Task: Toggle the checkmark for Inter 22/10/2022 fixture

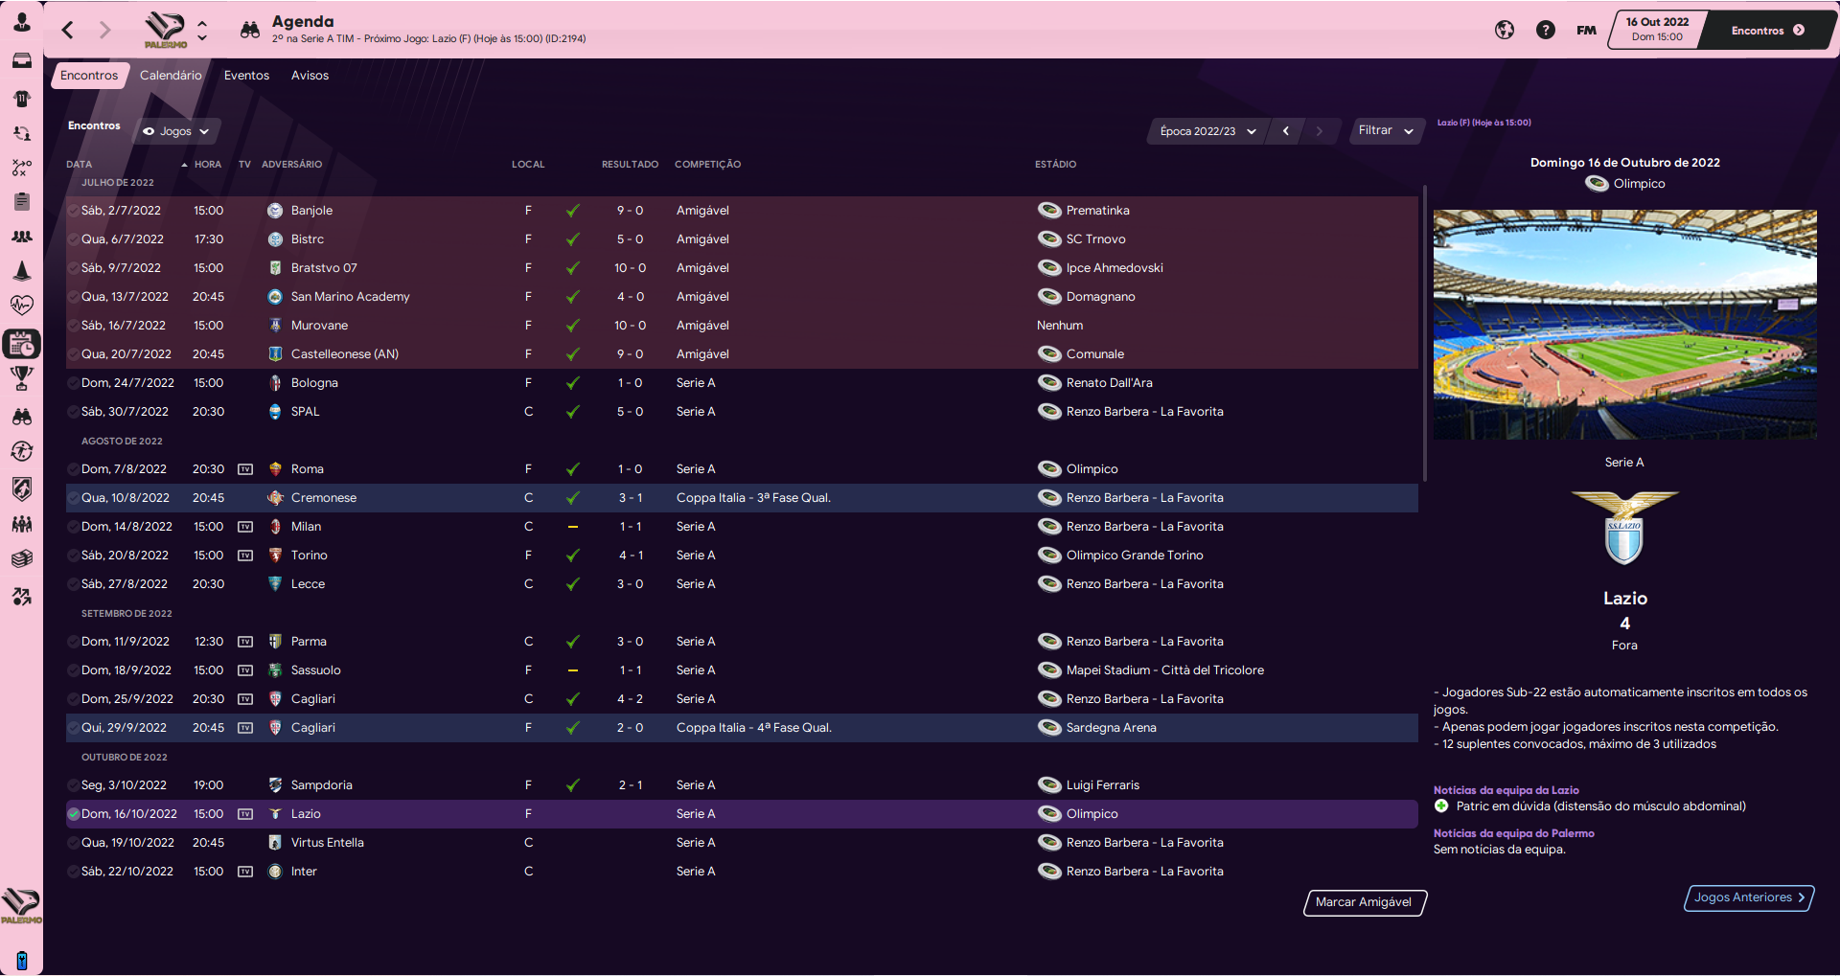Action: [74, 872]
